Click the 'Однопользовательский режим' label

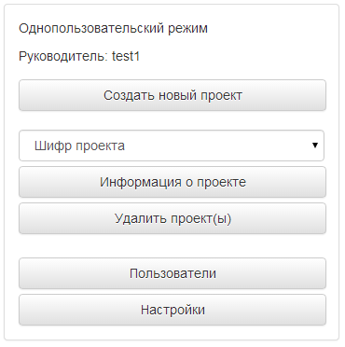point(113,29)
